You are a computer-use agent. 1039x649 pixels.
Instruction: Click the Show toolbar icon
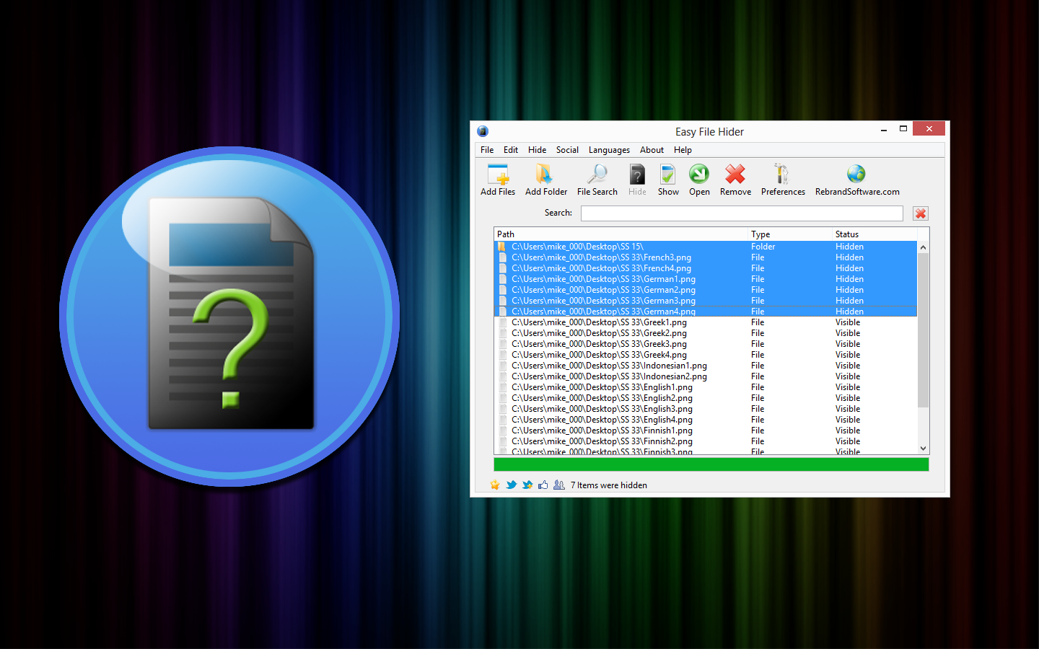tap(668, 175)
